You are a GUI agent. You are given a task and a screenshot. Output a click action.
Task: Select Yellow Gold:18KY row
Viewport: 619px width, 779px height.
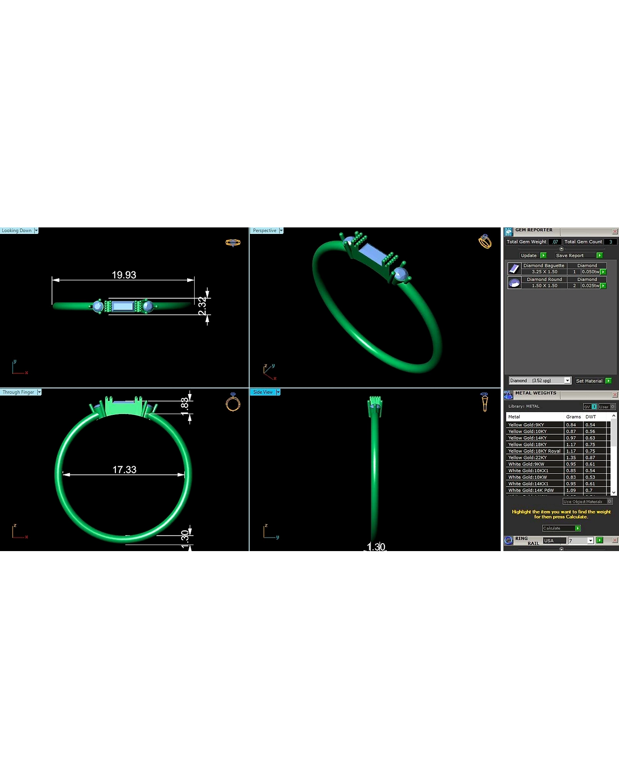tap(559, 444)
